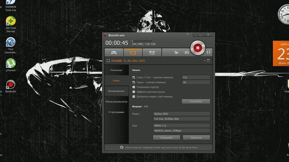
Task: Click the 00:00:45 recording timer
Action: [117, 43]
